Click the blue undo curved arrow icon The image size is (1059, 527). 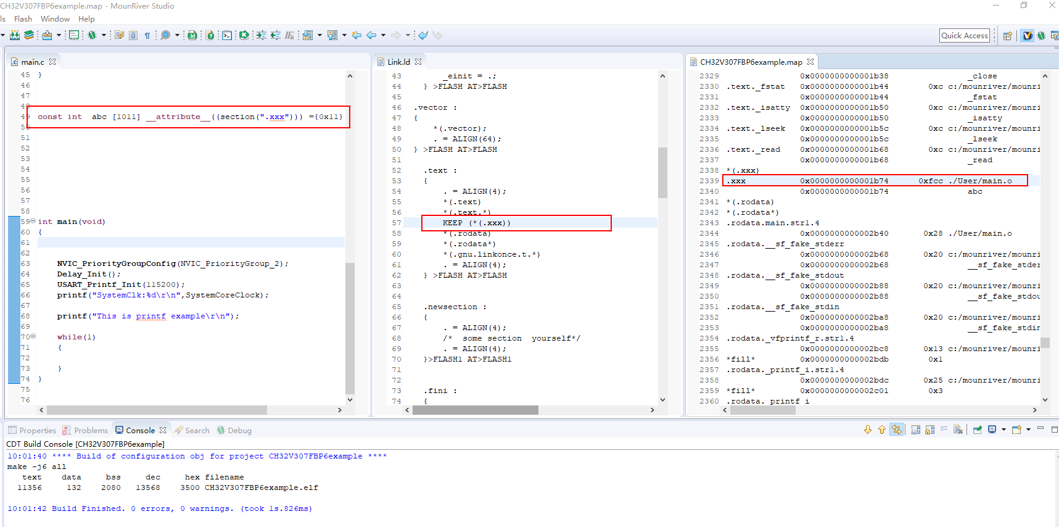click(423, 35)
